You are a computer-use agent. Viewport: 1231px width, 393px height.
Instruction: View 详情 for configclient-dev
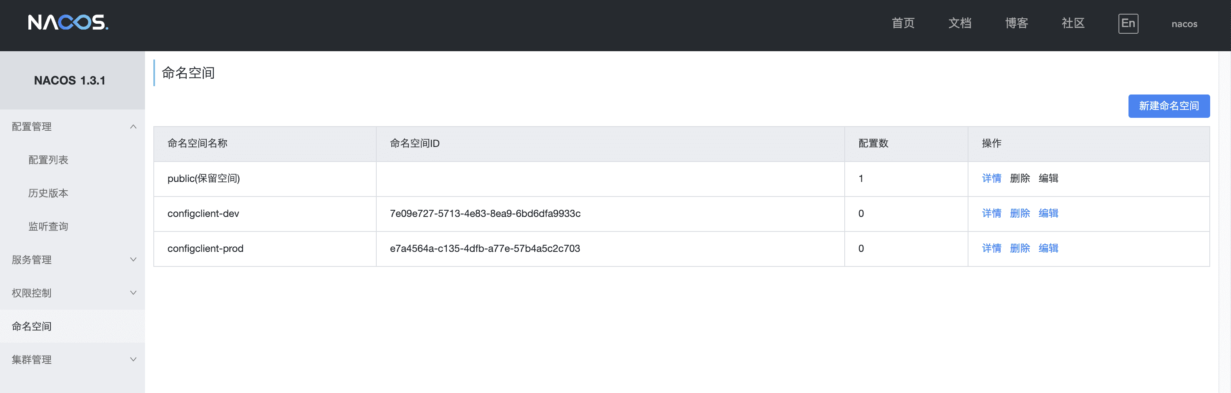[x=991, y=214]
